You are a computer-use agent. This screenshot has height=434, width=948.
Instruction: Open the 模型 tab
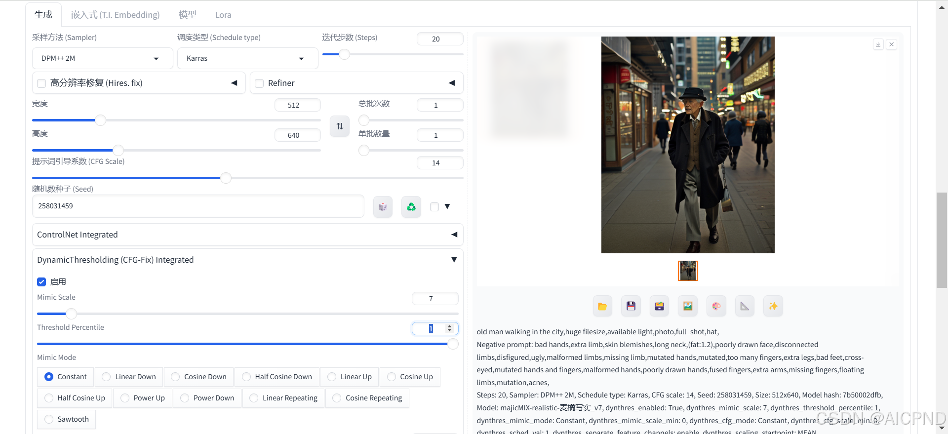[x=187, y=15]
